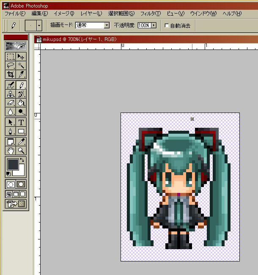Select the Path Component Selection tool

click(x=11, y=122)
